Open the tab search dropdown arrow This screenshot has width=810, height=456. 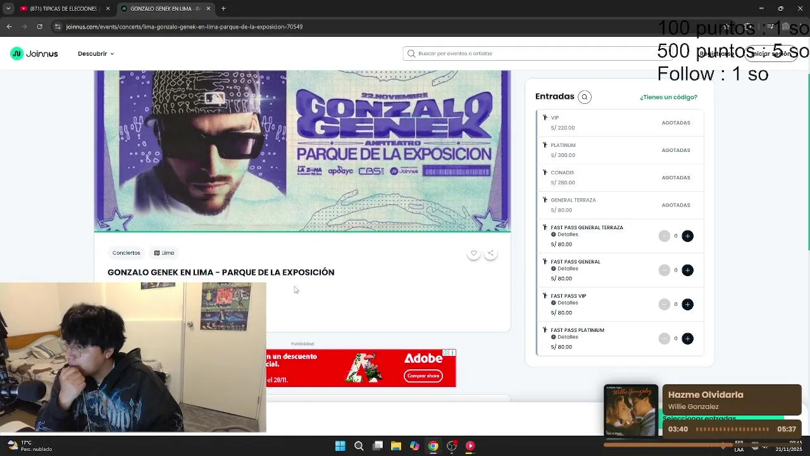(8, 9)
